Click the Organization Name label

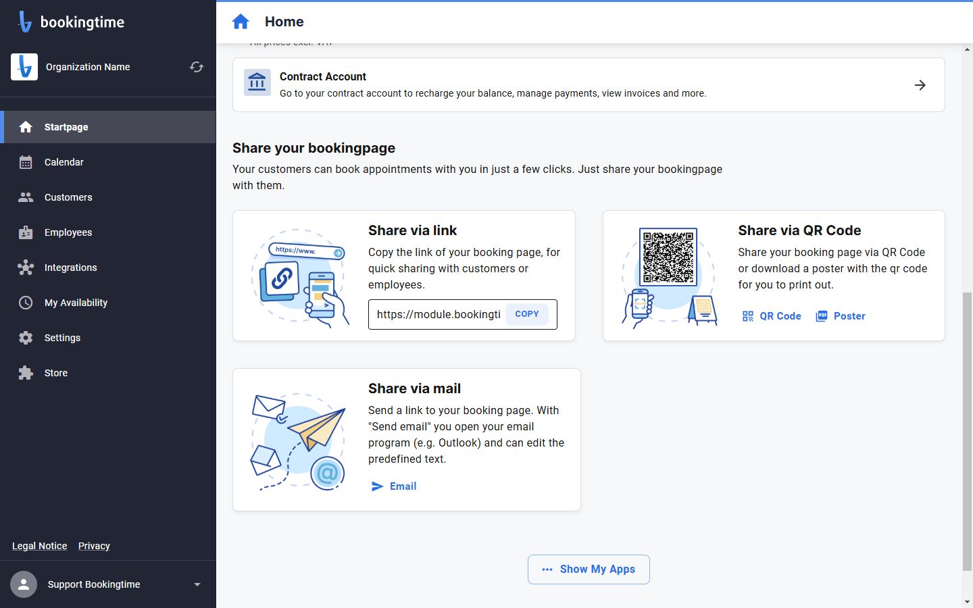click(x=88, y=67)
